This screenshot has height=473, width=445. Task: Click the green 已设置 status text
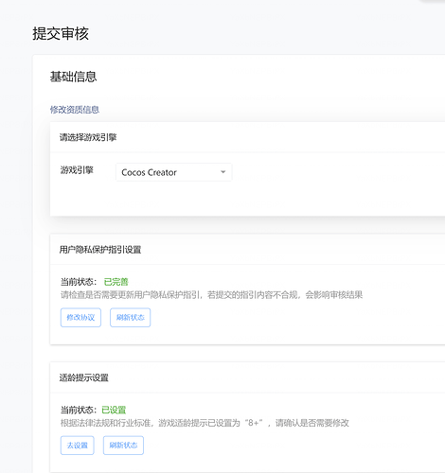(x=114, y=410)
